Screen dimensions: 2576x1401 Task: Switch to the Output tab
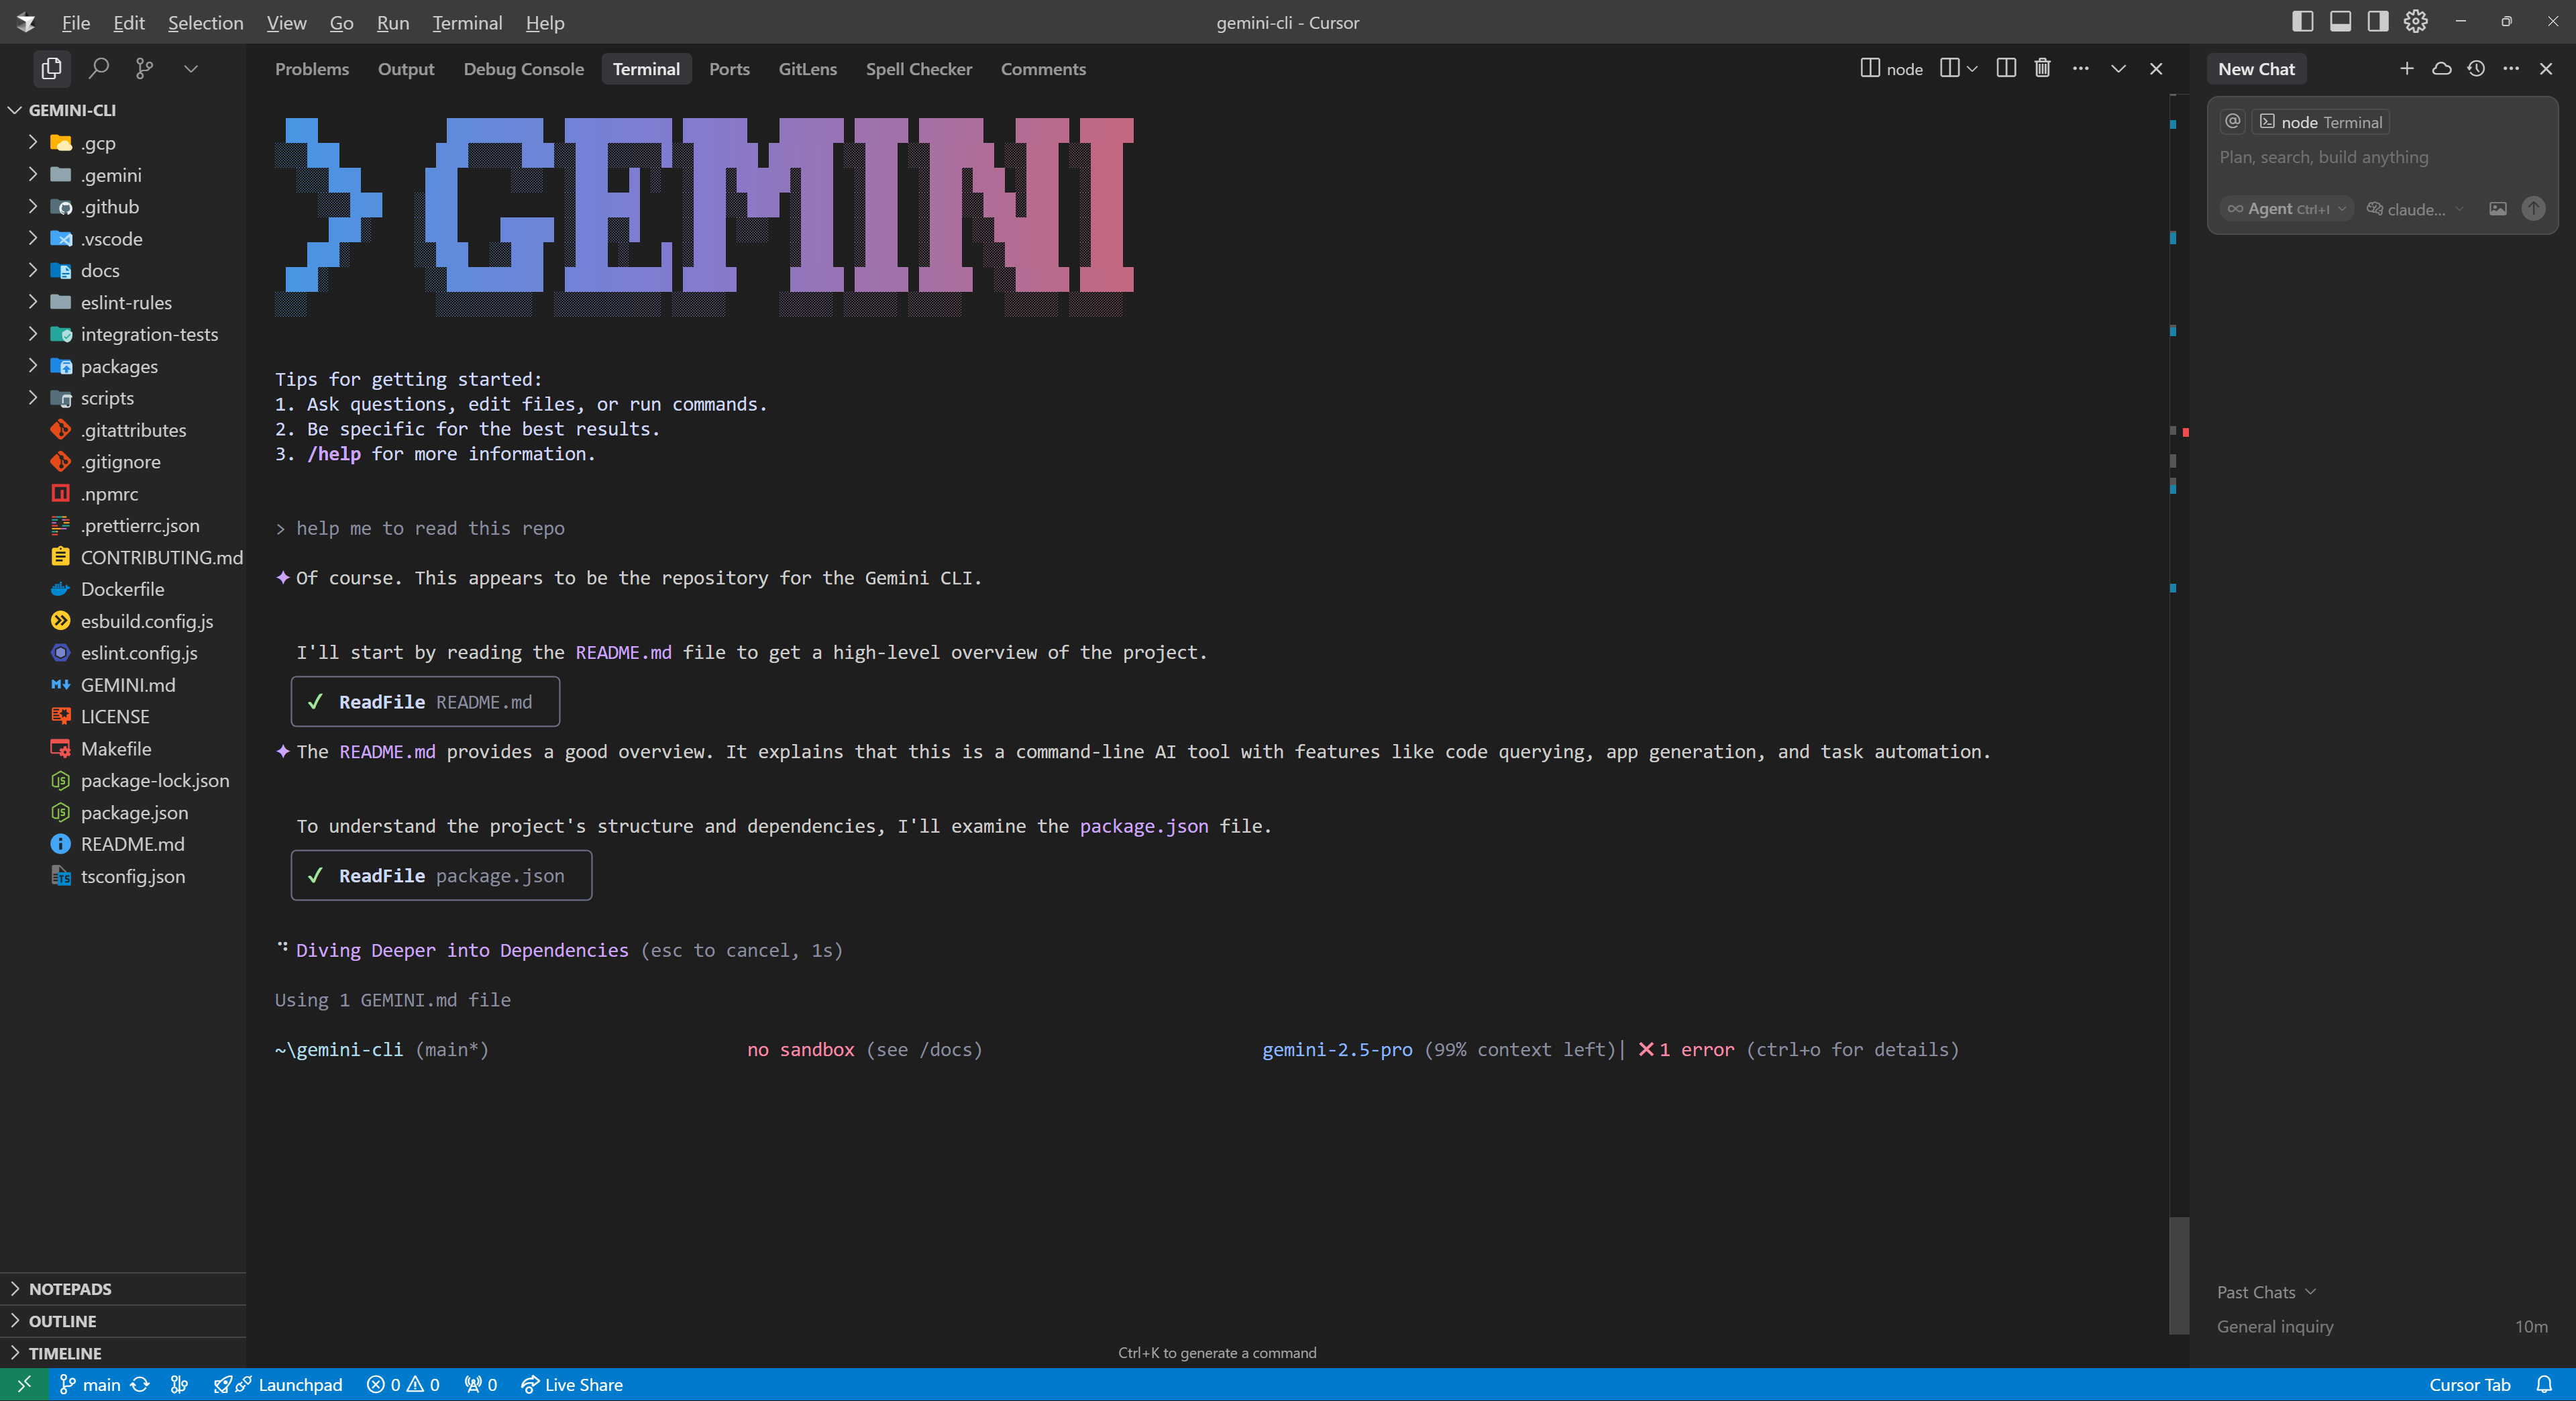405,68
